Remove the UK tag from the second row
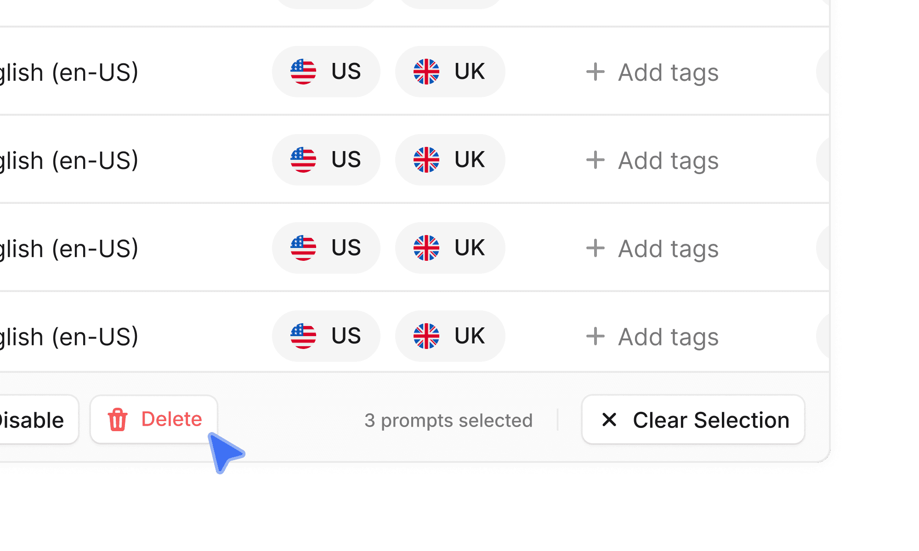 pos(449,160)
